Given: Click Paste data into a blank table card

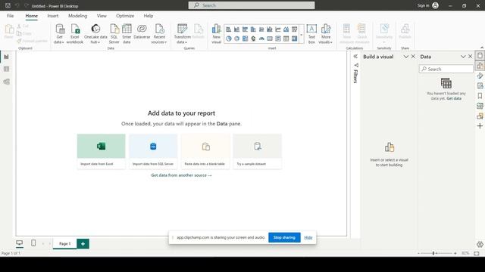Looking at the screenshot, I should pyautogui.click(x=205, y=151).
